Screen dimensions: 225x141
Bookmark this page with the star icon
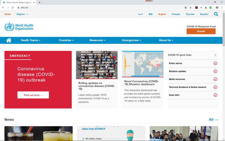click(191, 8)
